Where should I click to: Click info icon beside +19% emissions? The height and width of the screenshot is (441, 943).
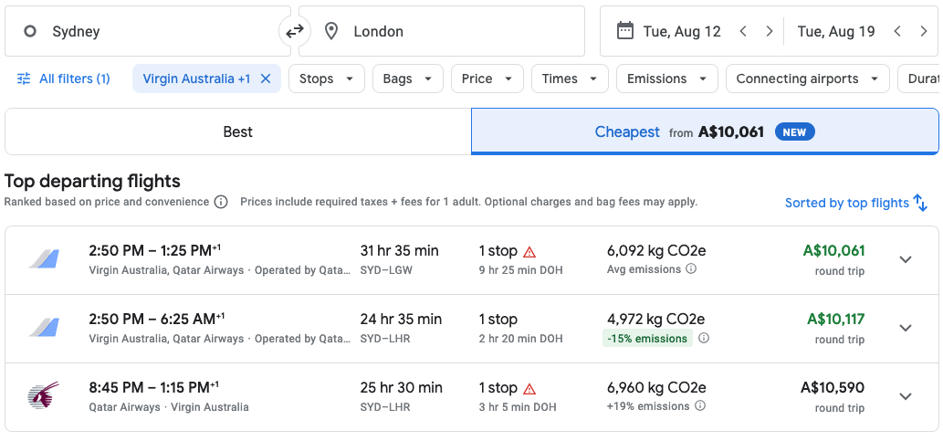(700, 405)
